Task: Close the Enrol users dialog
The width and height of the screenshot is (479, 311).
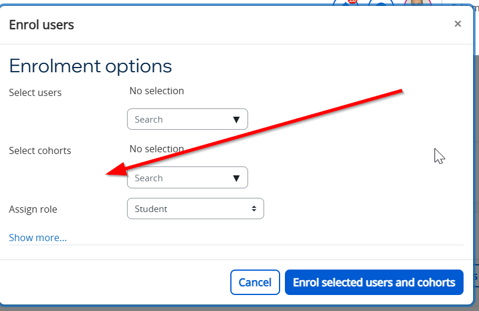Action: [457, 24]
